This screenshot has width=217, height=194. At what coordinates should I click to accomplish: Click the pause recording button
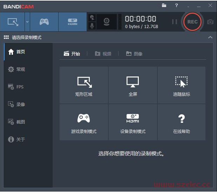pyautogui.click(x=174, y=22)
